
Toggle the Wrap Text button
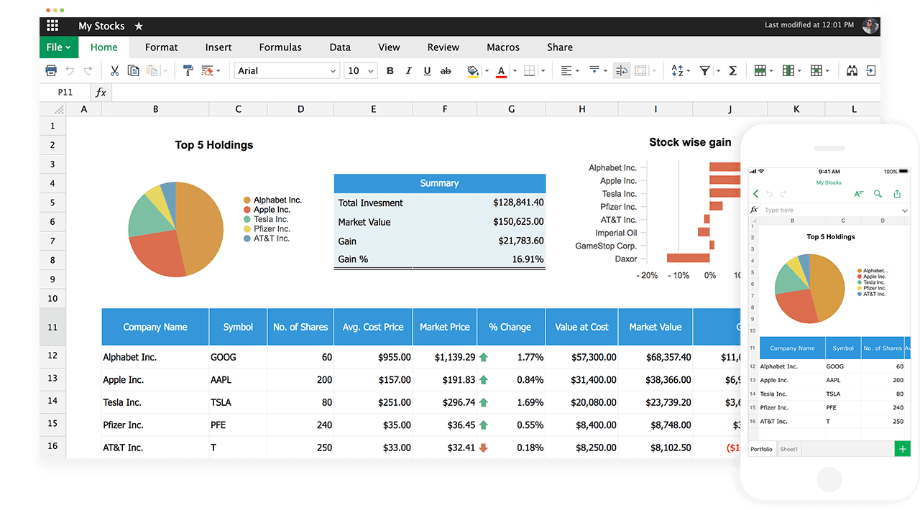click(x=622, y=70)
